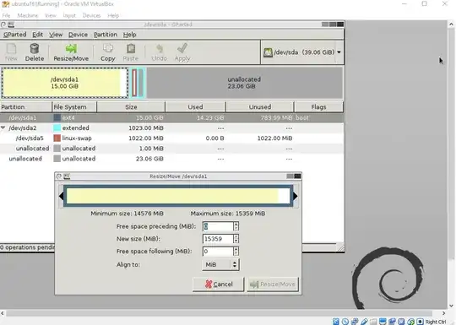Increment the Free space preceding spinner

tap(236, 224)
